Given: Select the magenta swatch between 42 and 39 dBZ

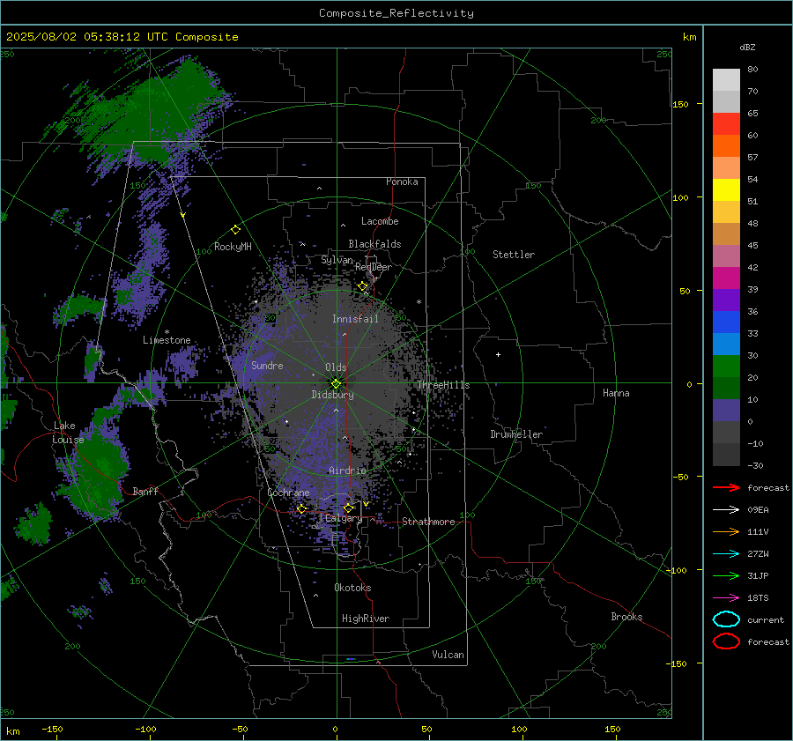Looking at the screenshot, I should pyautogui.click(x=726, y=278).
